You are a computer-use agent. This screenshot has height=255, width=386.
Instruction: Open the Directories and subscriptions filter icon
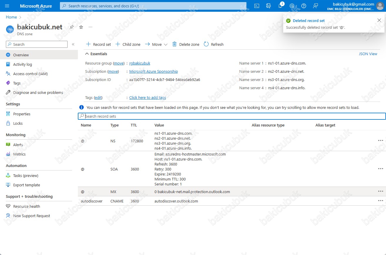point(268,6)
